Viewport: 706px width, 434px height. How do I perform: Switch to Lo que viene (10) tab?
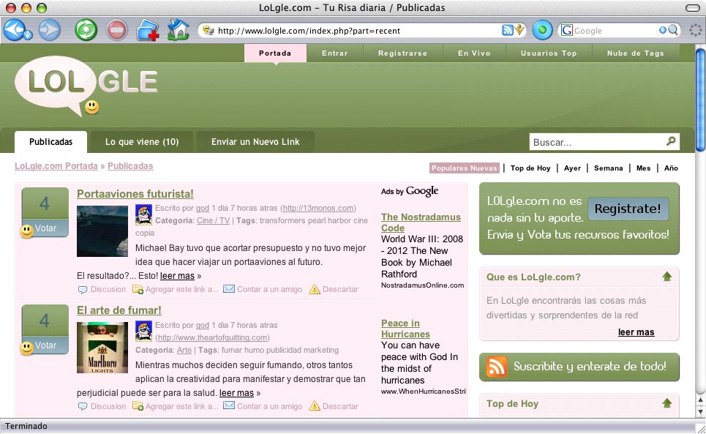pyautogui.click(x=142, y=142)
